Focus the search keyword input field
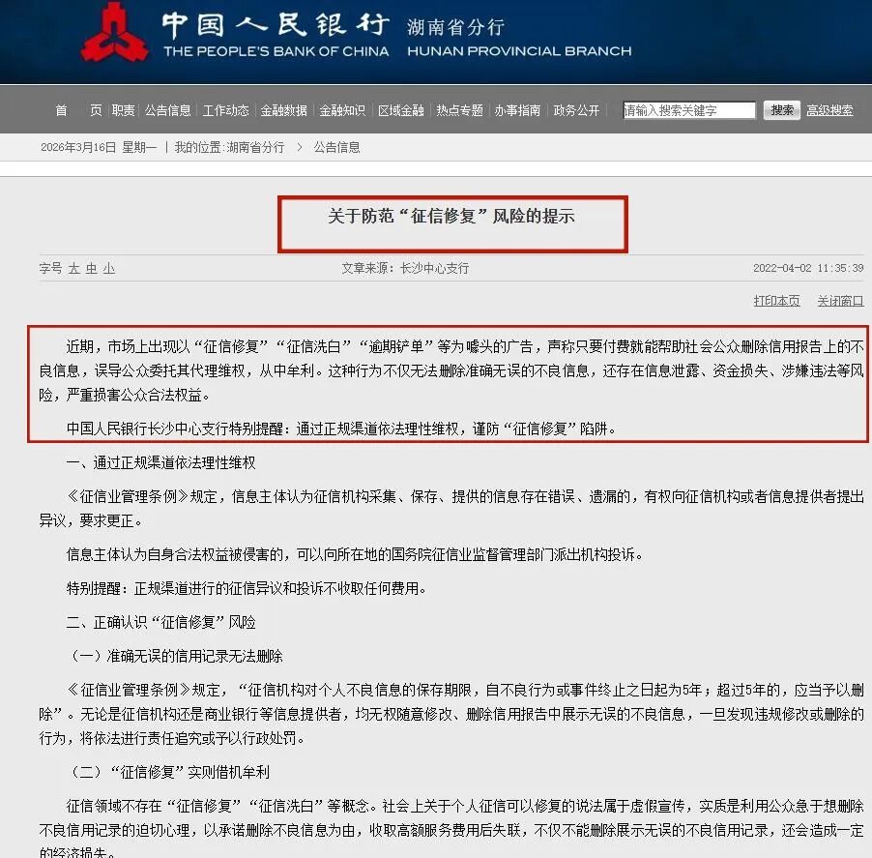The width and height of the screenshot is (872, 858). tap(689, 110)
